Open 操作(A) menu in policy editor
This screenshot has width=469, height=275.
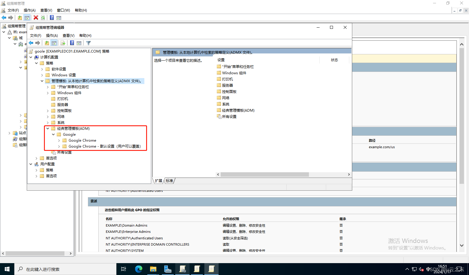point(52,36)
